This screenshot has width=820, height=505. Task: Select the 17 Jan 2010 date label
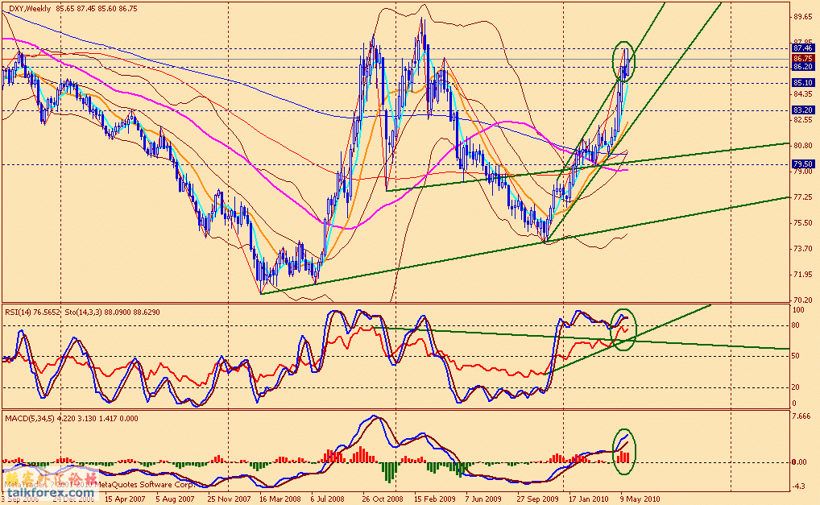[589, 499]
